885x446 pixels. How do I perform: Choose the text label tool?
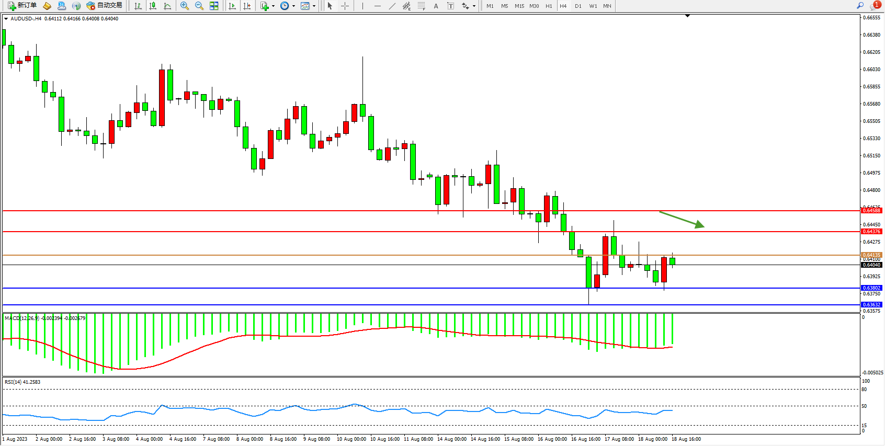(450, 6)
